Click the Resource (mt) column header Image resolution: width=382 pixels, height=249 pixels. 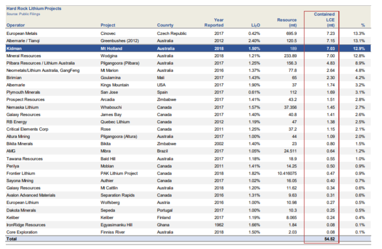point(287,22)
